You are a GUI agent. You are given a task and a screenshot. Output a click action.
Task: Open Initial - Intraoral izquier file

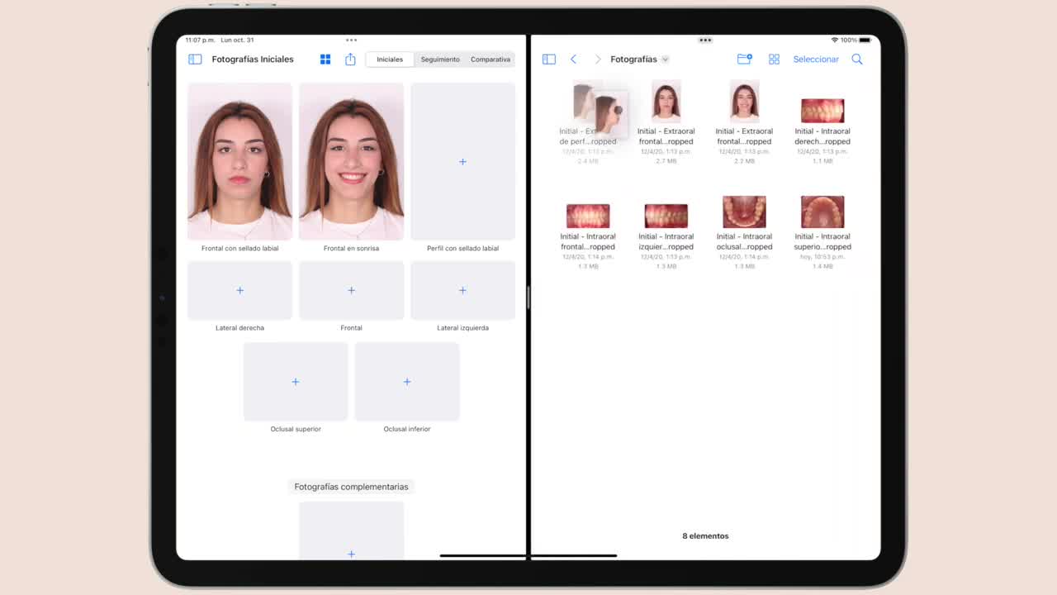666,236
